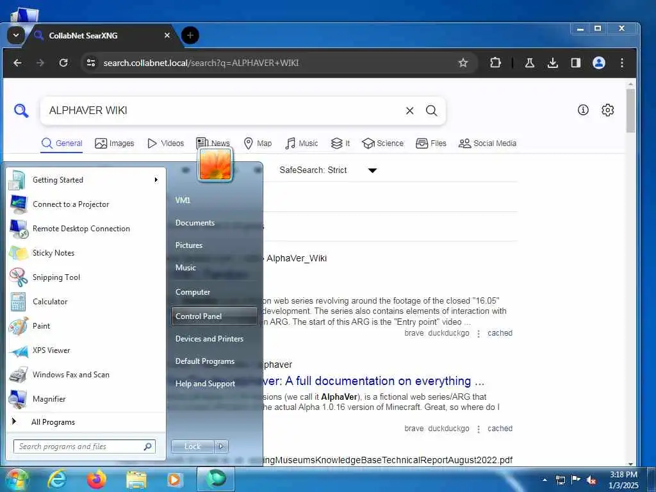The height and width of the screenshot is (492, 656).
Task: Open Calculator from Start menu
Action: (x=86, y=301)
